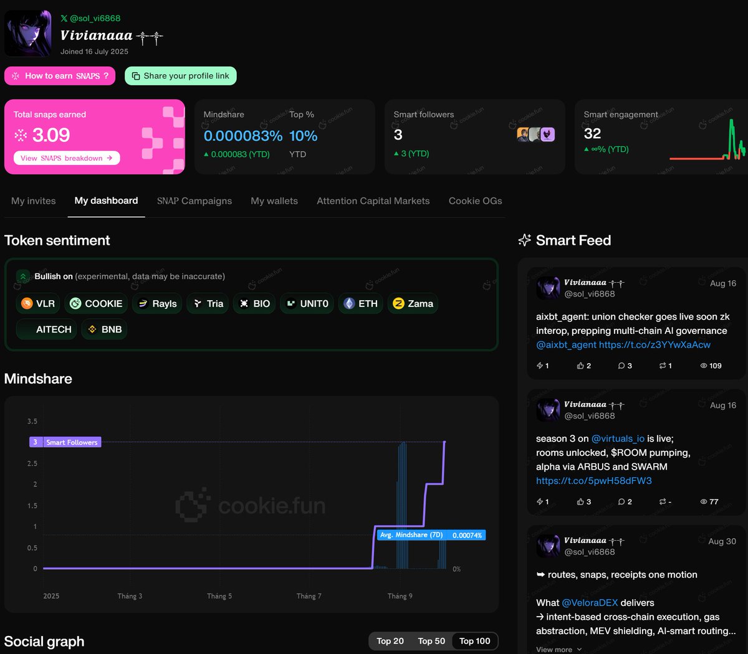The image size is (748, 654).
Task: Click the Smart engagement value 32
Action: (592, 133)
